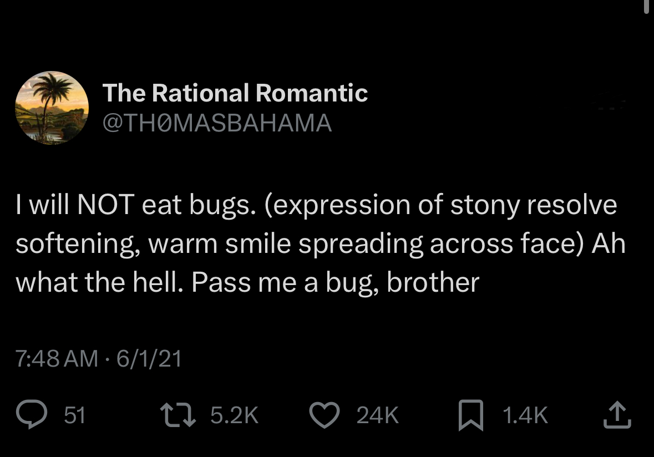Click the 6/1/21 post date
This screenshot has width=654, height=457.
[148, 360]
